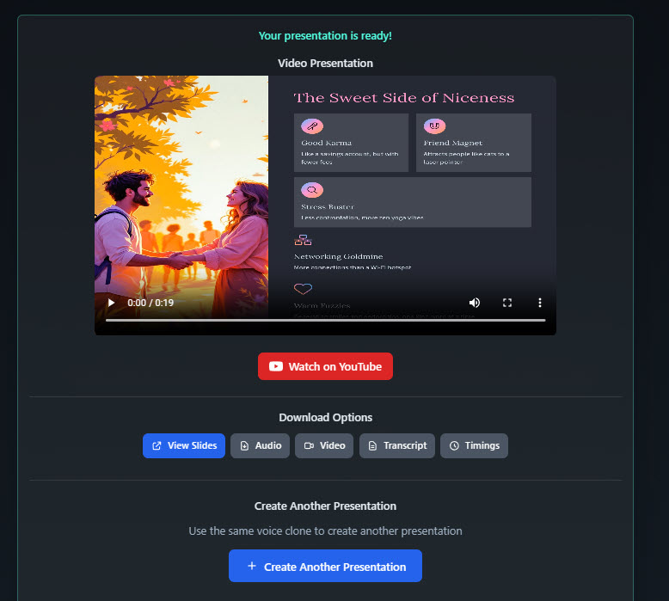The image size is (669, 601).
Task: Download the Audio file
Action: click(x=260, y=445)
